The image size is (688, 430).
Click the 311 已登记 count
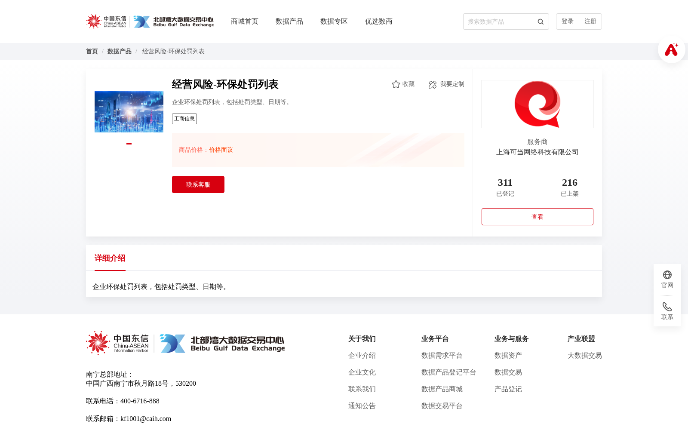505,187
